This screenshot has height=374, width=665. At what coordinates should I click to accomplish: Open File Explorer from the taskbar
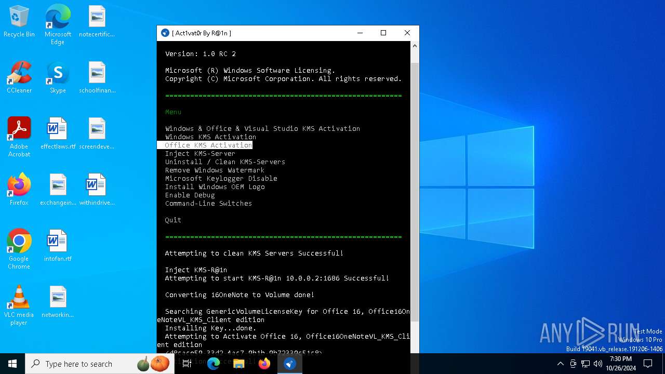click(x=238, y=364)
